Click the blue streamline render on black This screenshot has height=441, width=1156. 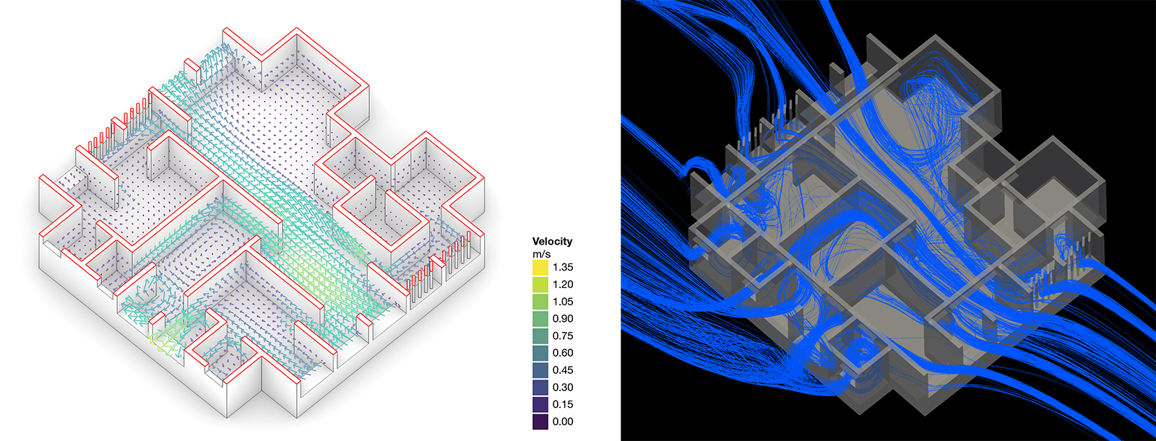888,220
